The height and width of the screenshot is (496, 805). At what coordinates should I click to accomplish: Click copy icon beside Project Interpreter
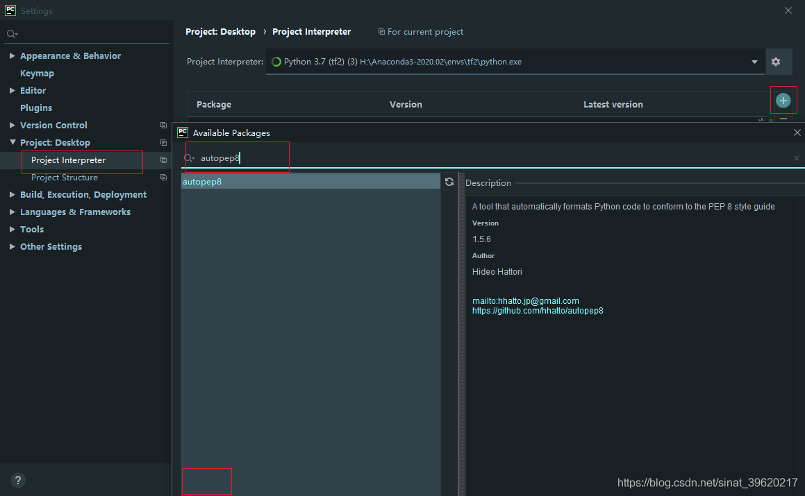[x=163, y=160]
